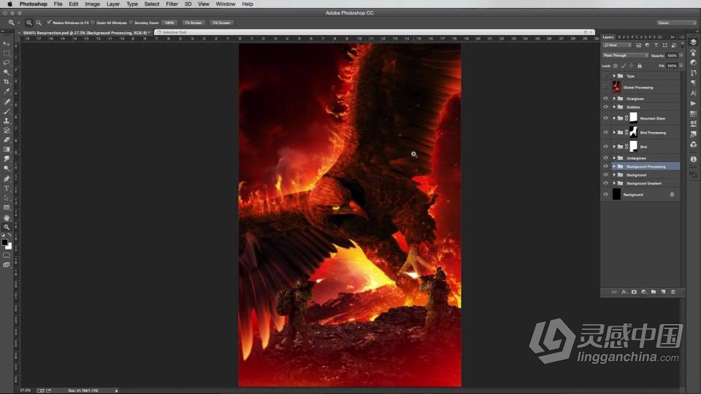Select the Clone Stamp tool
701x394 pixels.
[x=7, y=120]
